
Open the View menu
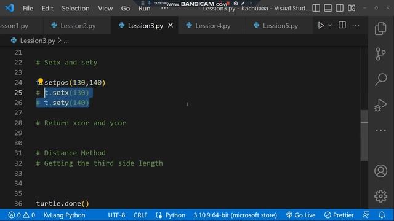(x=105, y=8)
